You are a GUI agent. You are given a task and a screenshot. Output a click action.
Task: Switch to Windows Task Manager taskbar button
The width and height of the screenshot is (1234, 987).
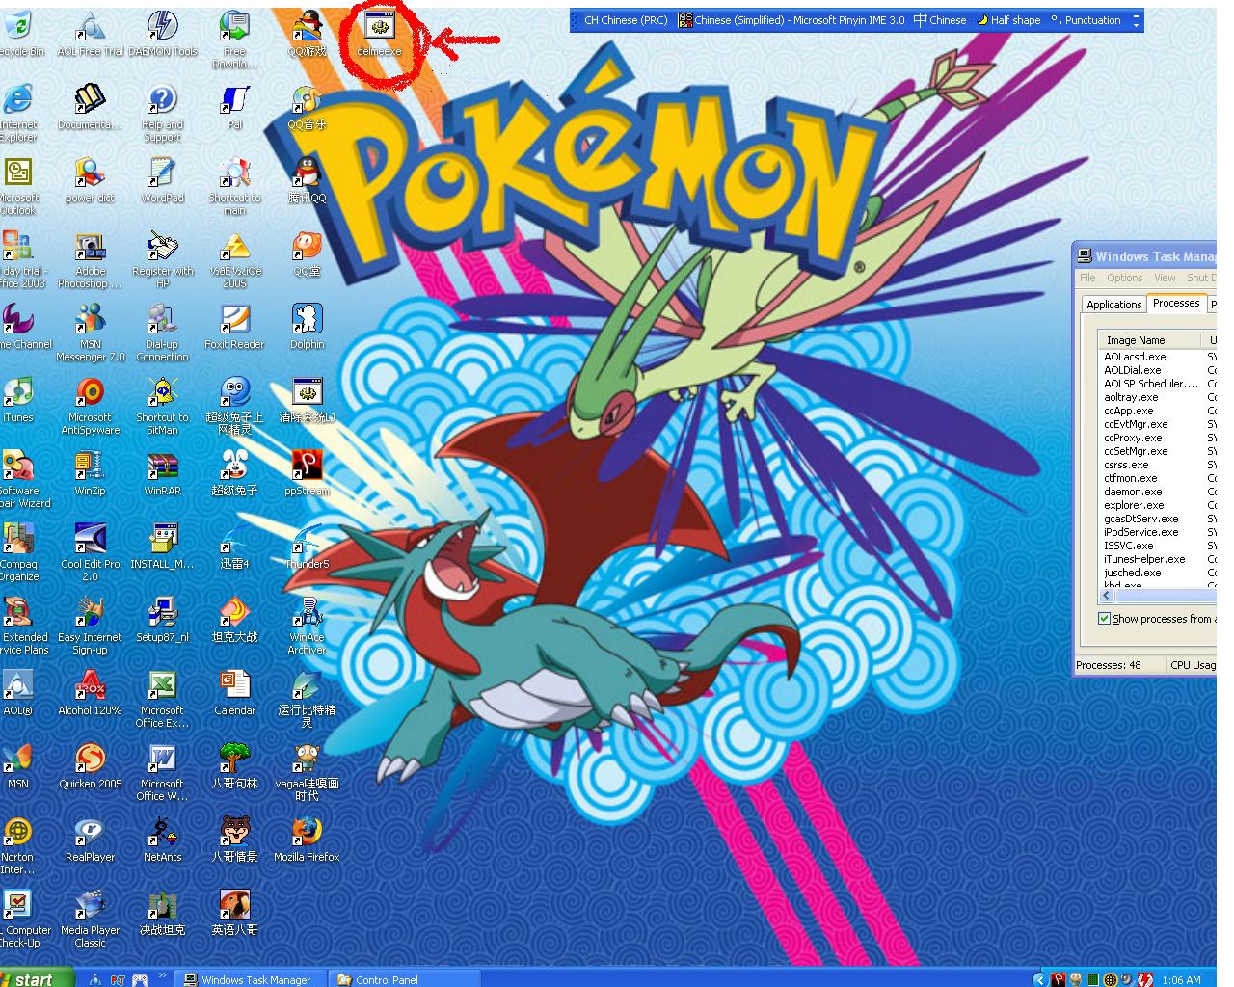click(x=253, y=979)
